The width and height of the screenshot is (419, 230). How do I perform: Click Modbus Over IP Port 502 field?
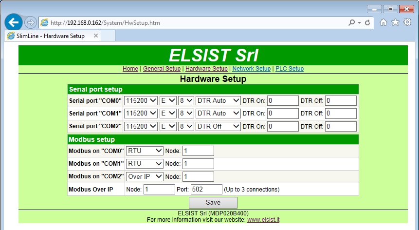click(x=206, y=190)
